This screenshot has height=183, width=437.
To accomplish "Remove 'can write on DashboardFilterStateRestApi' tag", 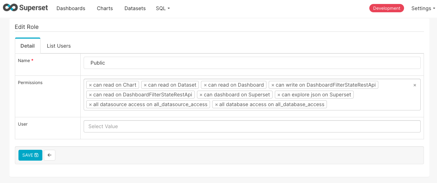I will 273,85.
